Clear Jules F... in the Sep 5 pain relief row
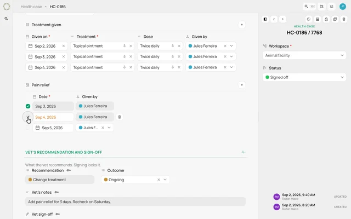Screen dimensions: 351x219 (x=103, y=128)
